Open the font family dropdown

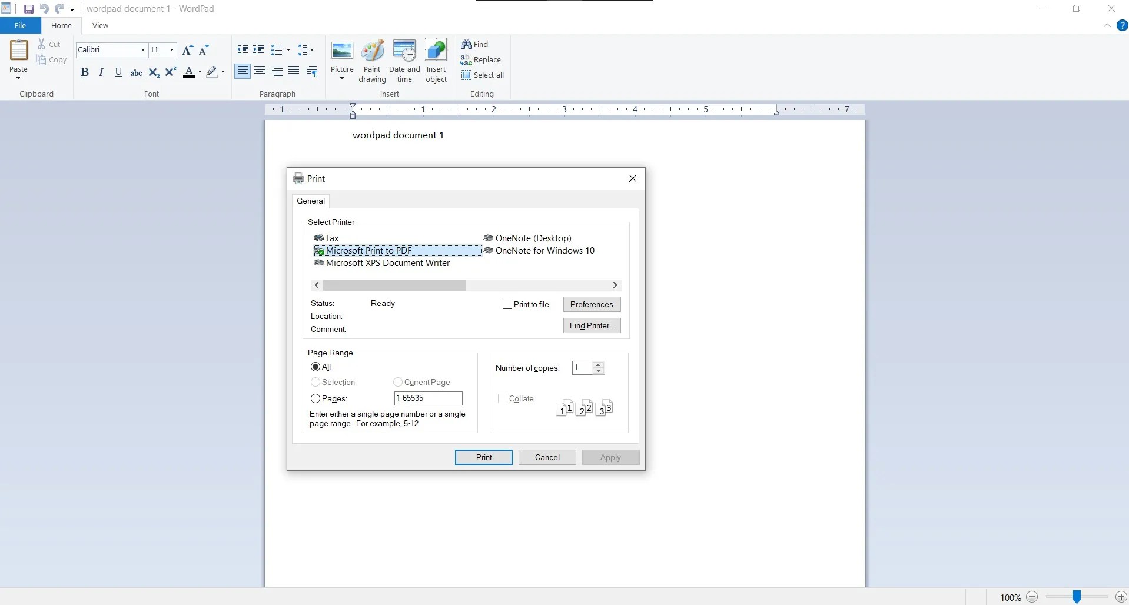(142, 50)
